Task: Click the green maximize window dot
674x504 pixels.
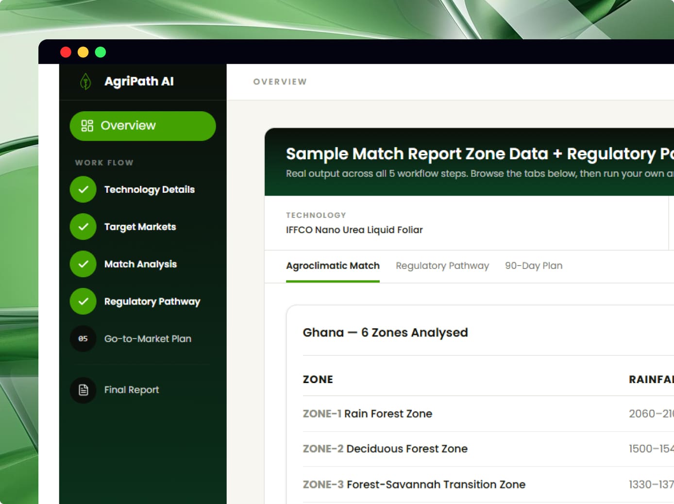Action: click(101, 52)
